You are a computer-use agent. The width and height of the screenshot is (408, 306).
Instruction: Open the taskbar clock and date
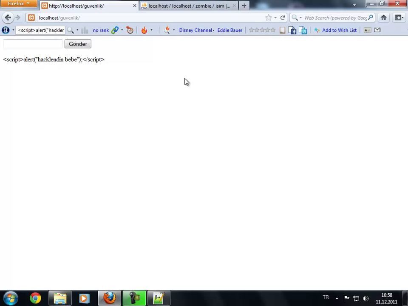pos(386,298)
